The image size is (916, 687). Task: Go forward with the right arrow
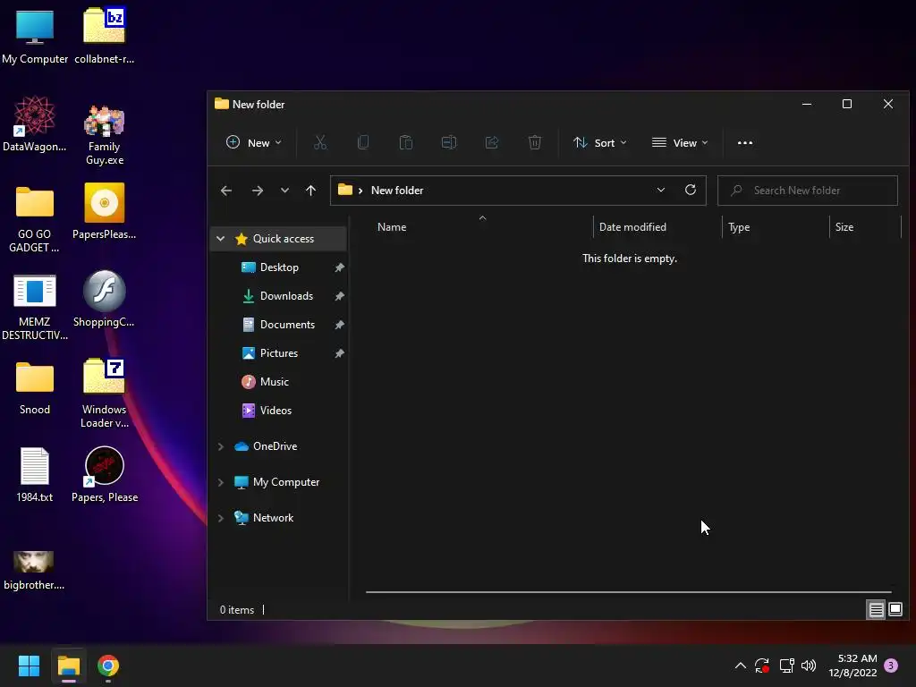(258, 191)
